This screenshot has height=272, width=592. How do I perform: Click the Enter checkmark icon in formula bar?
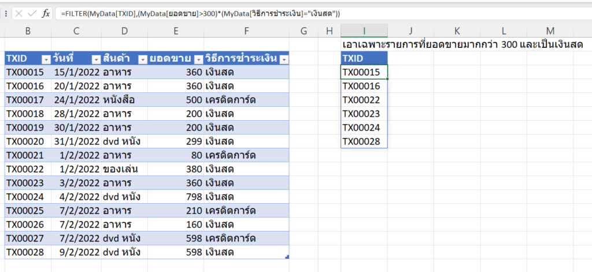coord(32,13)
